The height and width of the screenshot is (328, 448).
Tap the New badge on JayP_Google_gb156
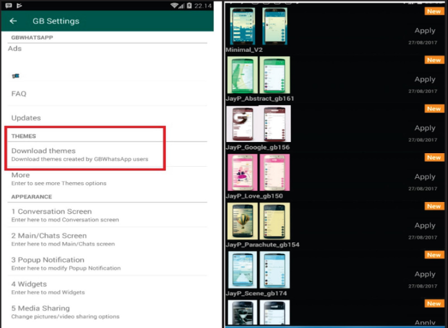(434, 109)
